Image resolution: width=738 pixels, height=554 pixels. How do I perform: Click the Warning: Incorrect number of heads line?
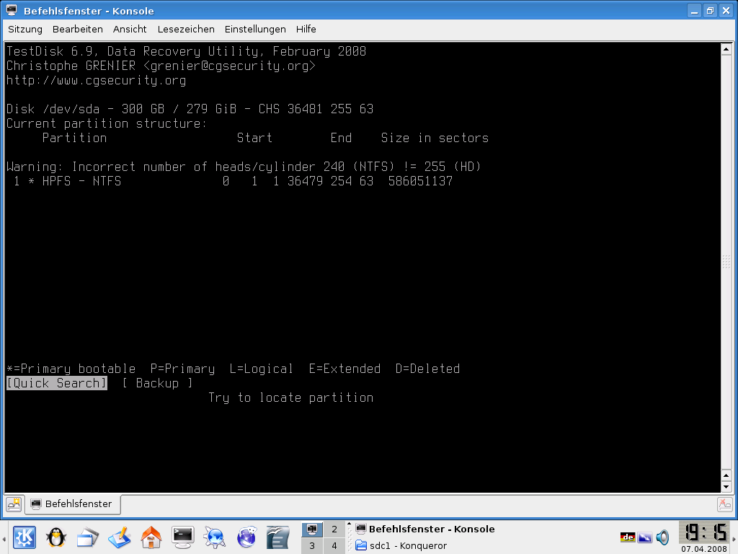(x=244, y=167)
